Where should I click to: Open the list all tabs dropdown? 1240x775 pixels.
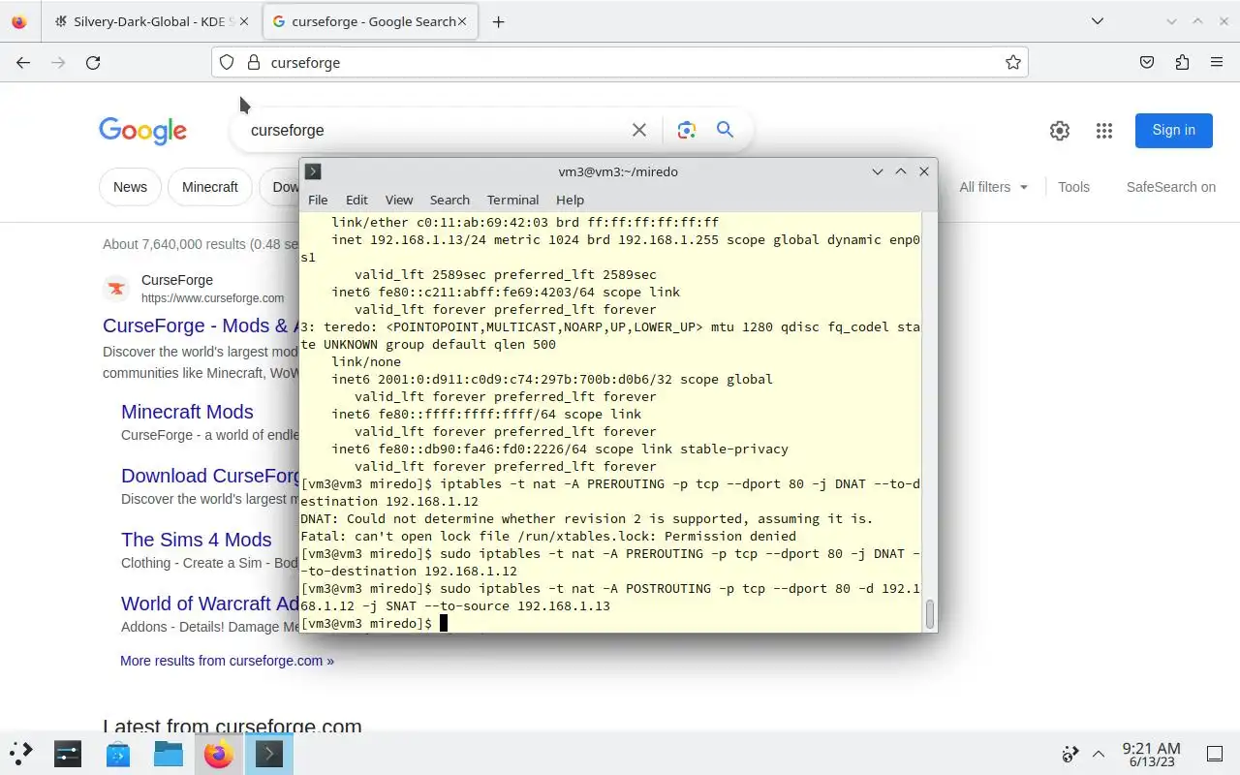pos(1097,21)
